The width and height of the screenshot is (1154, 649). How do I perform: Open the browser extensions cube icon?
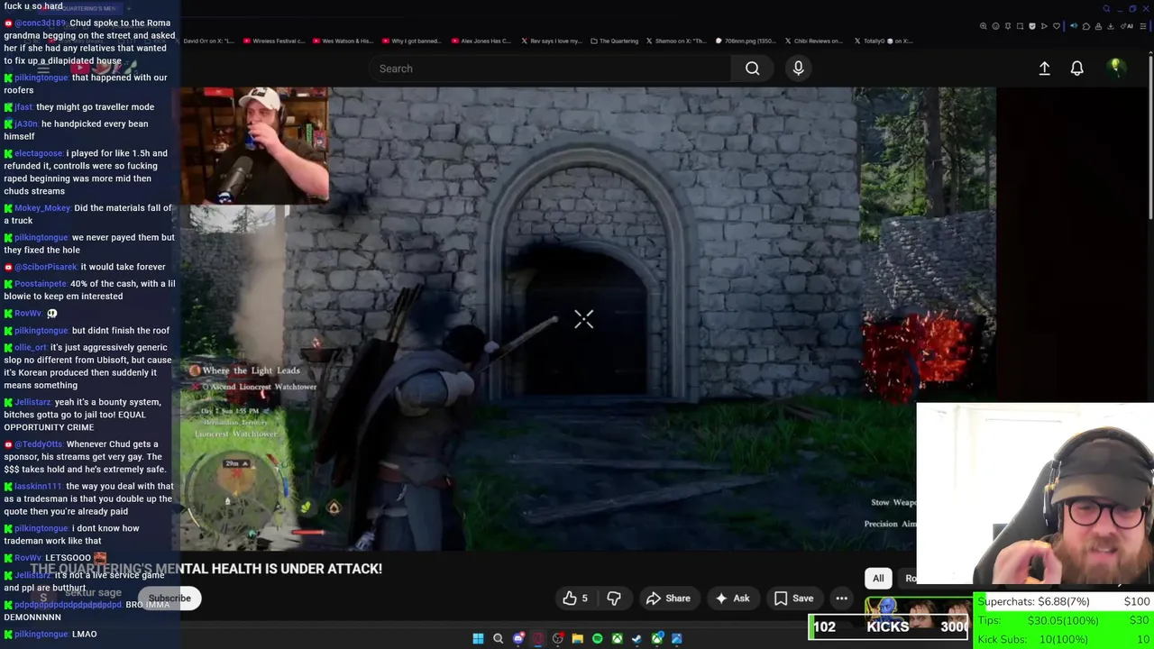pos(1086,26)
